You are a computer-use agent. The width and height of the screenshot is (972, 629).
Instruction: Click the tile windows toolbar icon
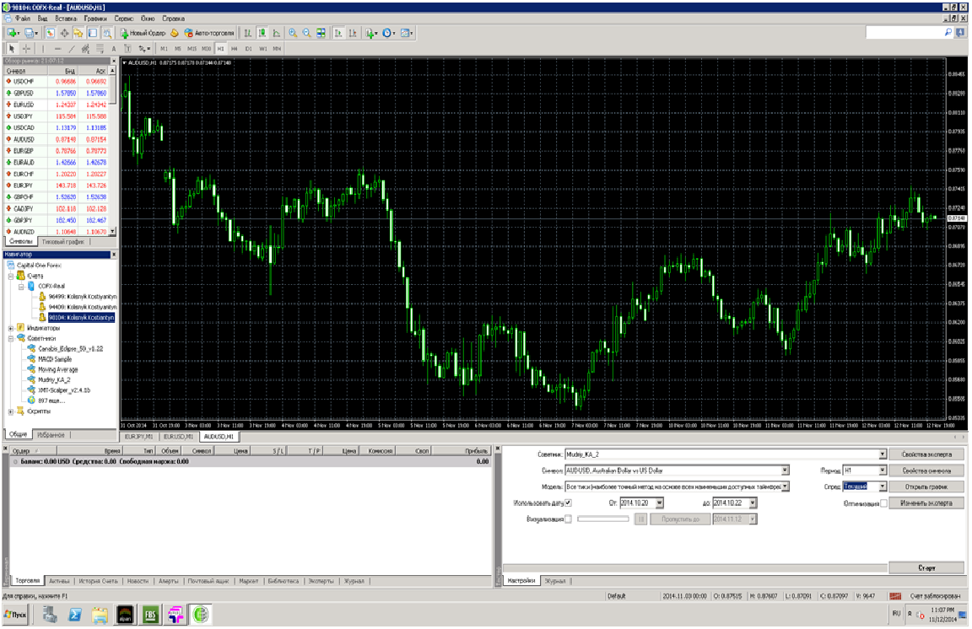point(321,33)
